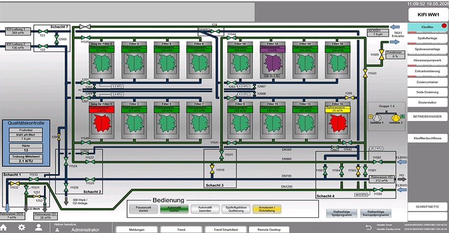Open the Kiesfilter navigation tab
Image resolution: width=449 pixels, height=233 pixels.
click(427, 27)
